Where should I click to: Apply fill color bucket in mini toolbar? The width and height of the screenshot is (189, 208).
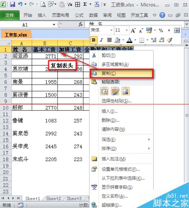click(x=118, y=40)
